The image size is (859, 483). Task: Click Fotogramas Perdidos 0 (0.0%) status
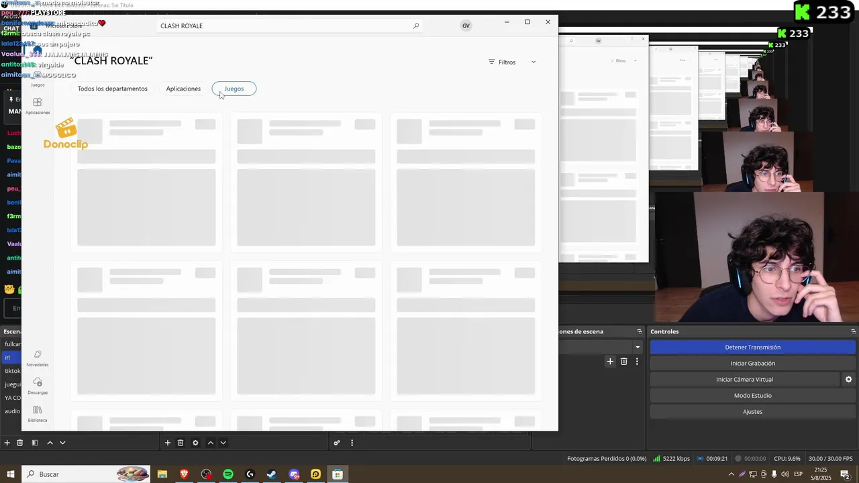(607, 459)
